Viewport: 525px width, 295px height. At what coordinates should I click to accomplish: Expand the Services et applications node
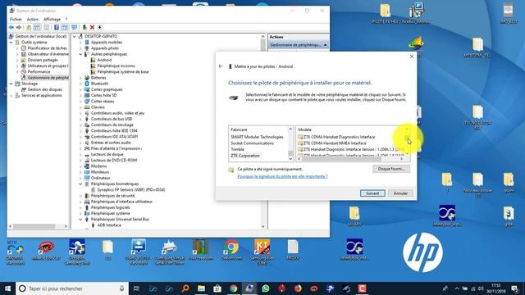(11, 95)
